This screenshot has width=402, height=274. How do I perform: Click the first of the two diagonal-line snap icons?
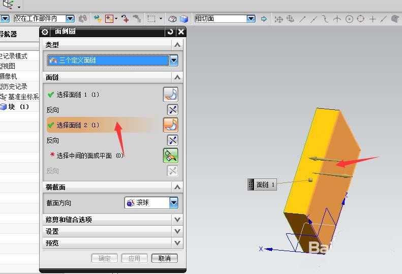coord(302,19)
